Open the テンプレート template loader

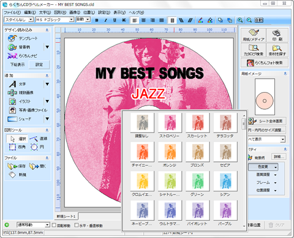(23, 38)
